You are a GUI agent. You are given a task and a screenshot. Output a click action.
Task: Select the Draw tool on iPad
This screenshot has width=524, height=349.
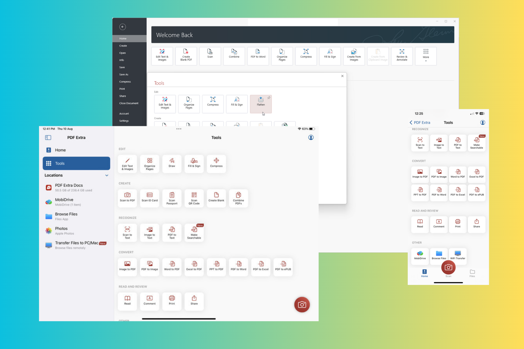coord(172,164)
